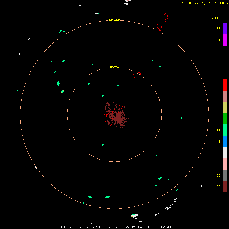Click the ND black legend swatch
This screenshot has width=229, height=229.
(225, 198)
